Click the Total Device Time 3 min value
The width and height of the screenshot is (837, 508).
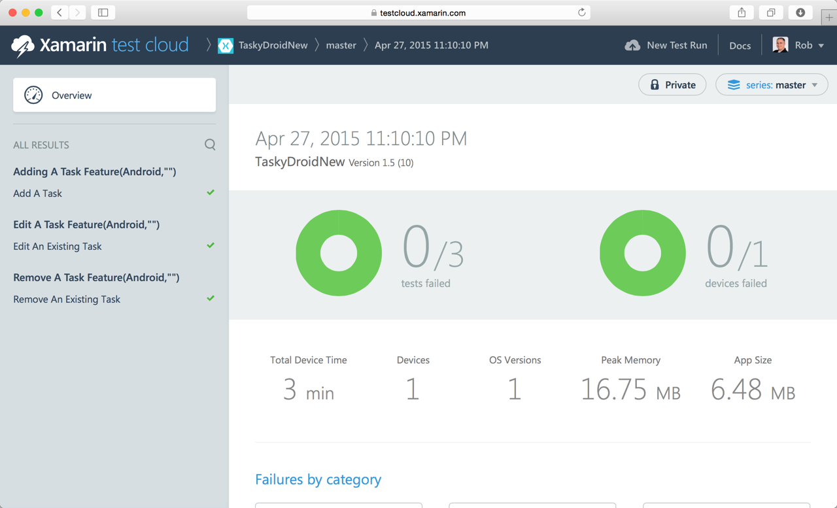coord(309,390)
